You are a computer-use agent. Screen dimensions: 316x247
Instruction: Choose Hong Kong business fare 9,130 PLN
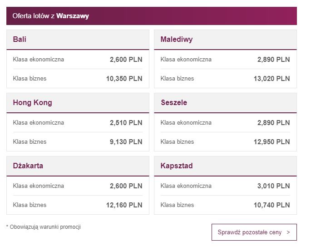(x=126, y=142)
